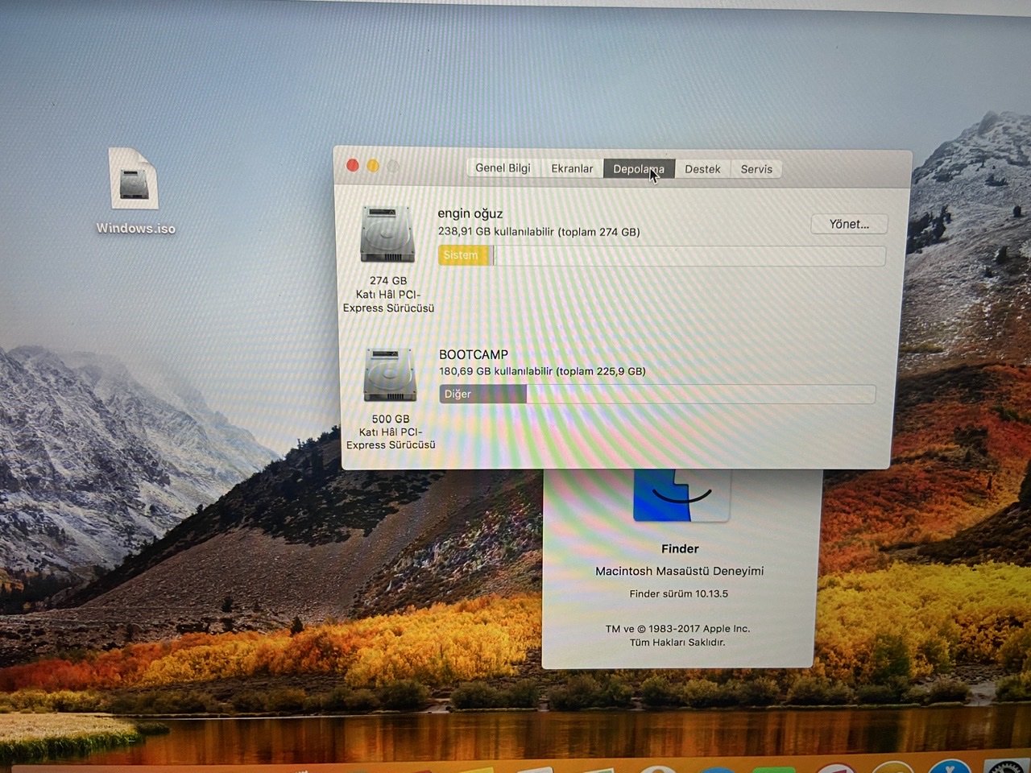
Task: Click '180,69 GB kullanılabilir (toplam 225,9 GB)' text
Action: pyautogui.click(x=542, y=371)
